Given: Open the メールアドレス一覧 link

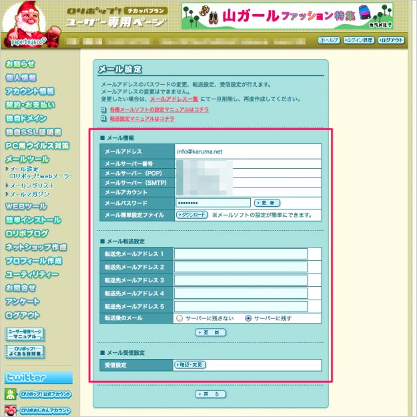Looking at the screenshot, I should pyautogui.click(x=174, y=99).
